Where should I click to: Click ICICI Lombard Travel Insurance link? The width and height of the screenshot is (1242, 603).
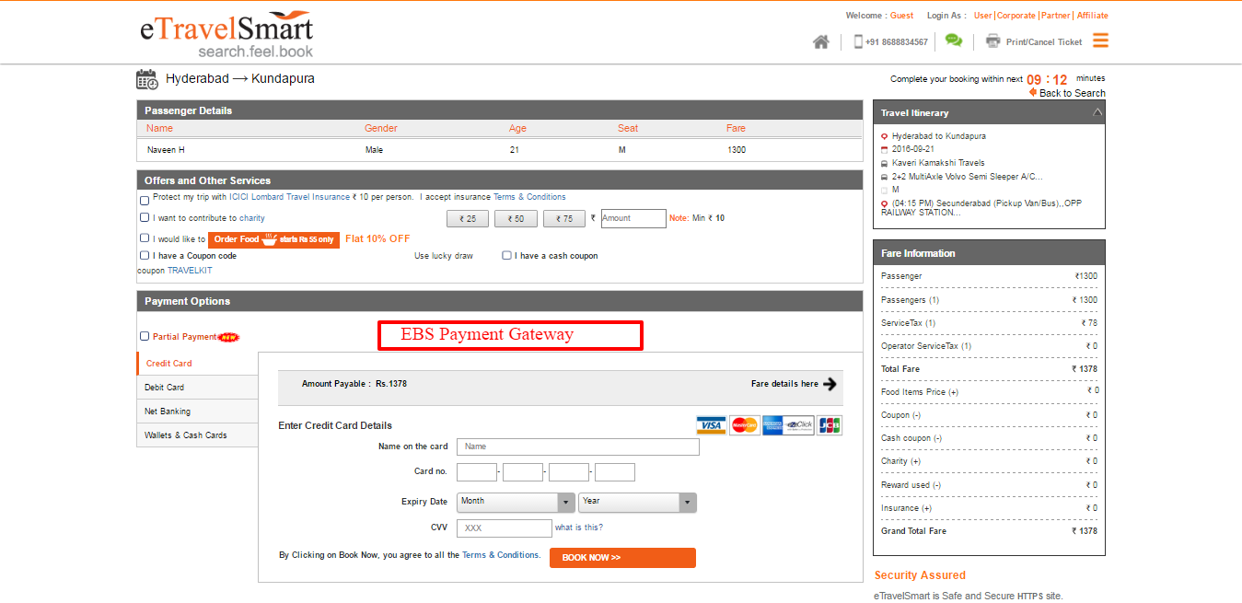[x=290, y=197]
